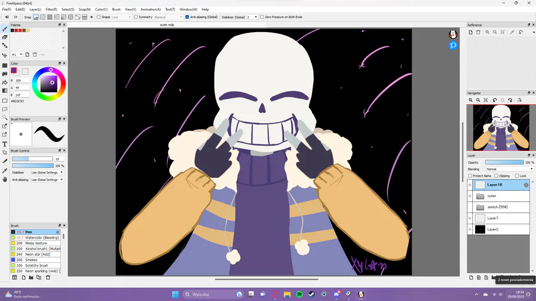Add a new brush folder
This screenshot has width=536, height=301.
31,277
